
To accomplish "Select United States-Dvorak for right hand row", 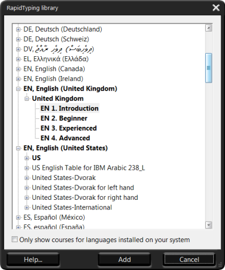I will (85, 198).
